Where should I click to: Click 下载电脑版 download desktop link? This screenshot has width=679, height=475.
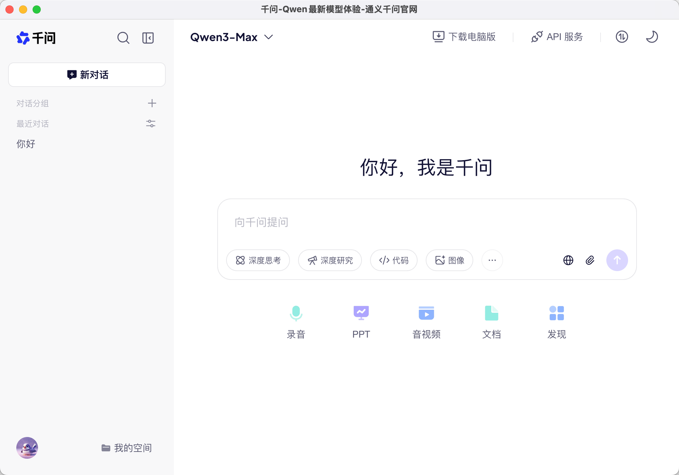pos(464,37)
